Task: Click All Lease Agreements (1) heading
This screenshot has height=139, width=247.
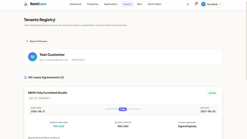Action: 46,77
